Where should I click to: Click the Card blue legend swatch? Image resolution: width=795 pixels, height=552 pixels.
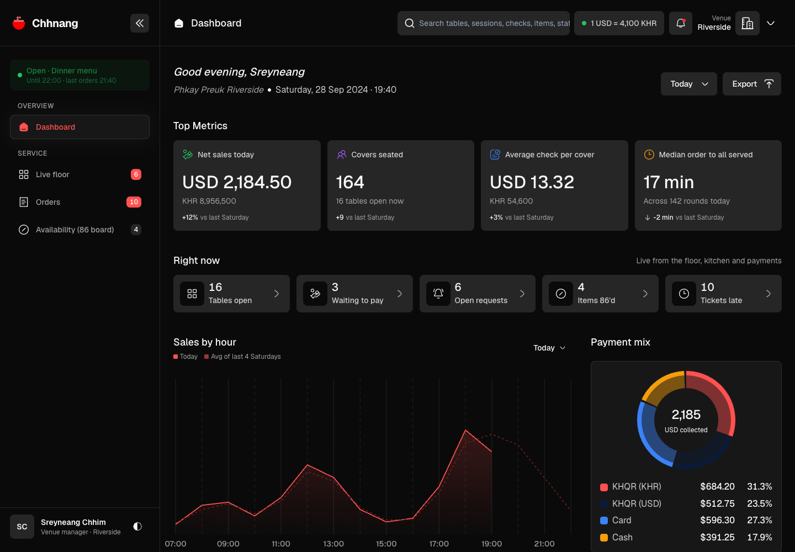pyautogui.click(x=604, y=521)
